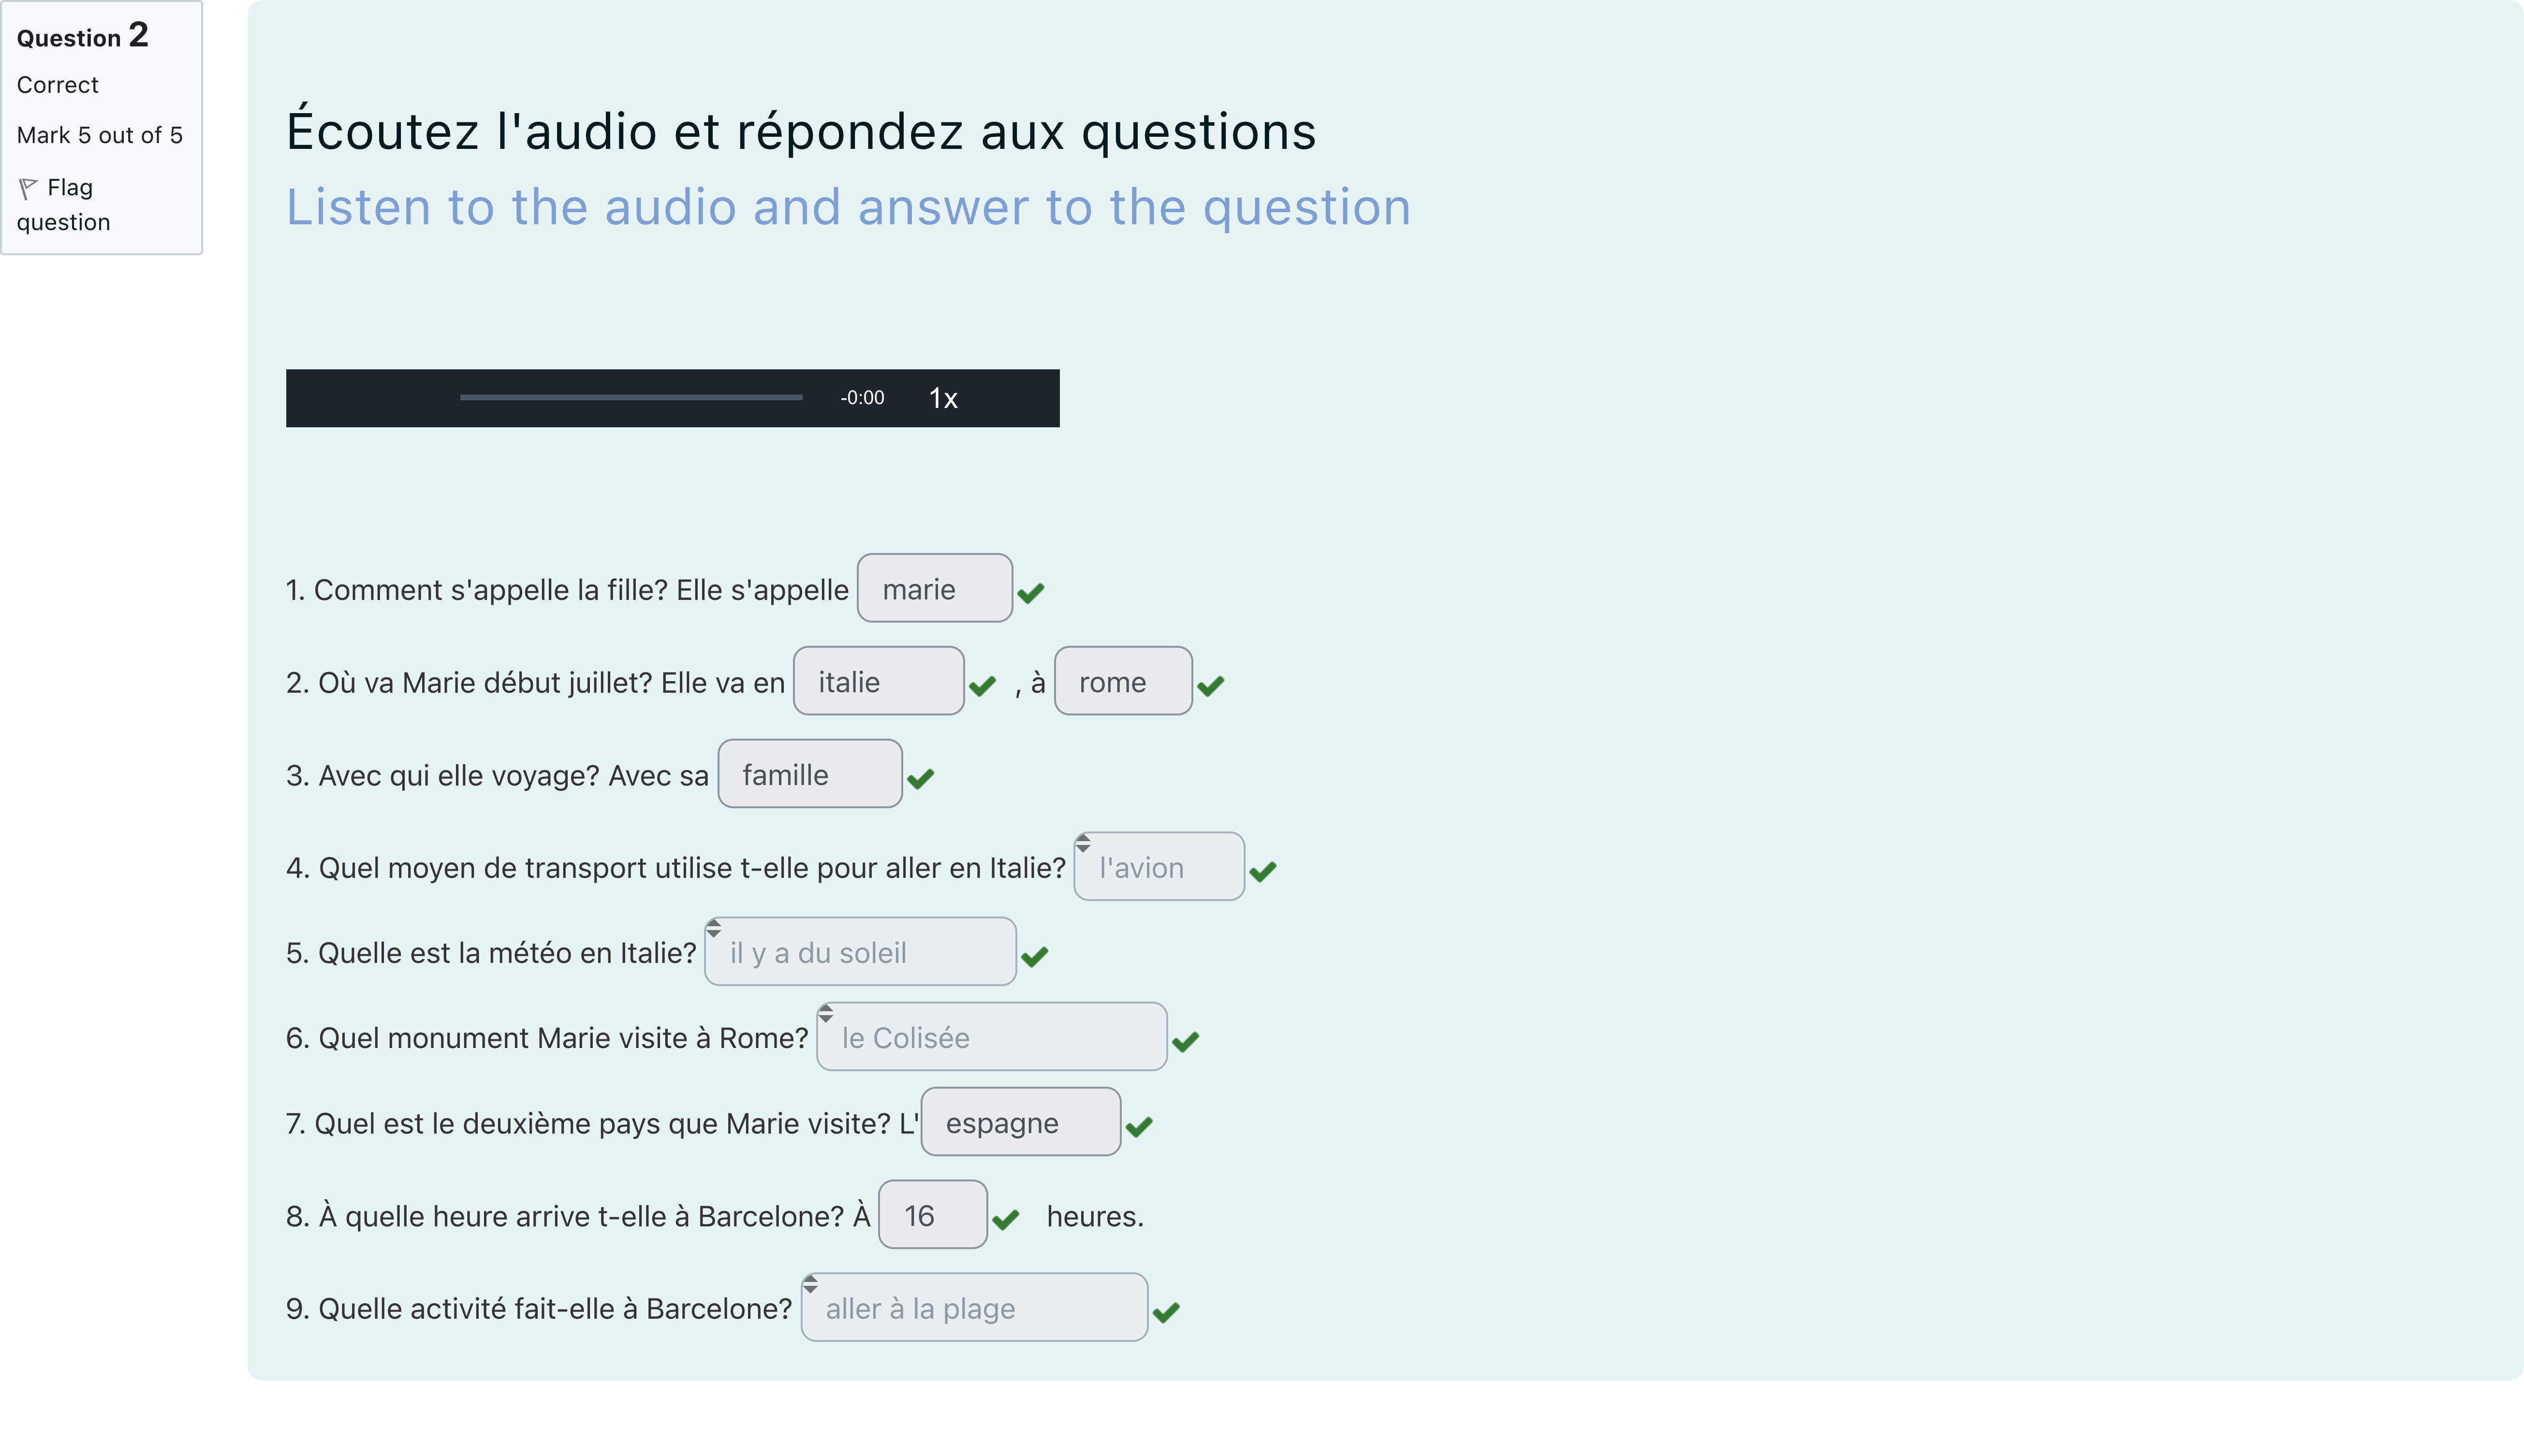This screenshot has height=1456, width=2524.
Task: Click the audio player progress bar
Action: [x=630, y=398]
